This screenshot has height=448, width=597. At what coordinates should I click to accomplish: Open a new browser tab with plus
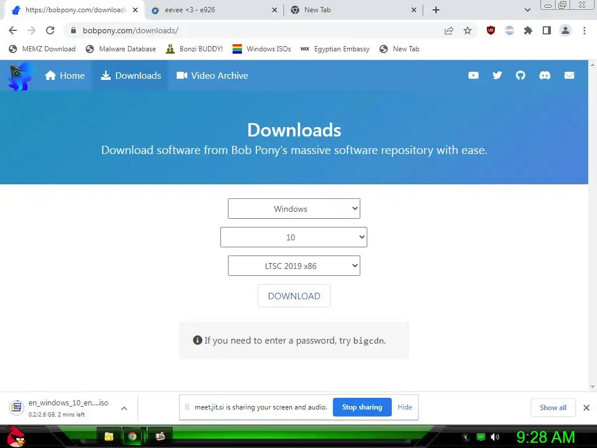[x=436, y=10]
